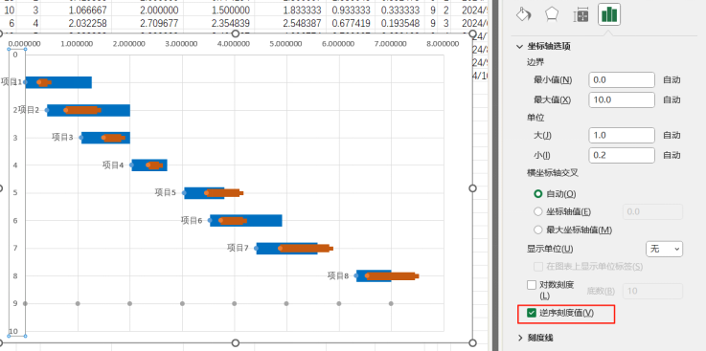706x351 pixels.
Task: Reset minor unit 小 with 自动 button
Action: point(672,155)
